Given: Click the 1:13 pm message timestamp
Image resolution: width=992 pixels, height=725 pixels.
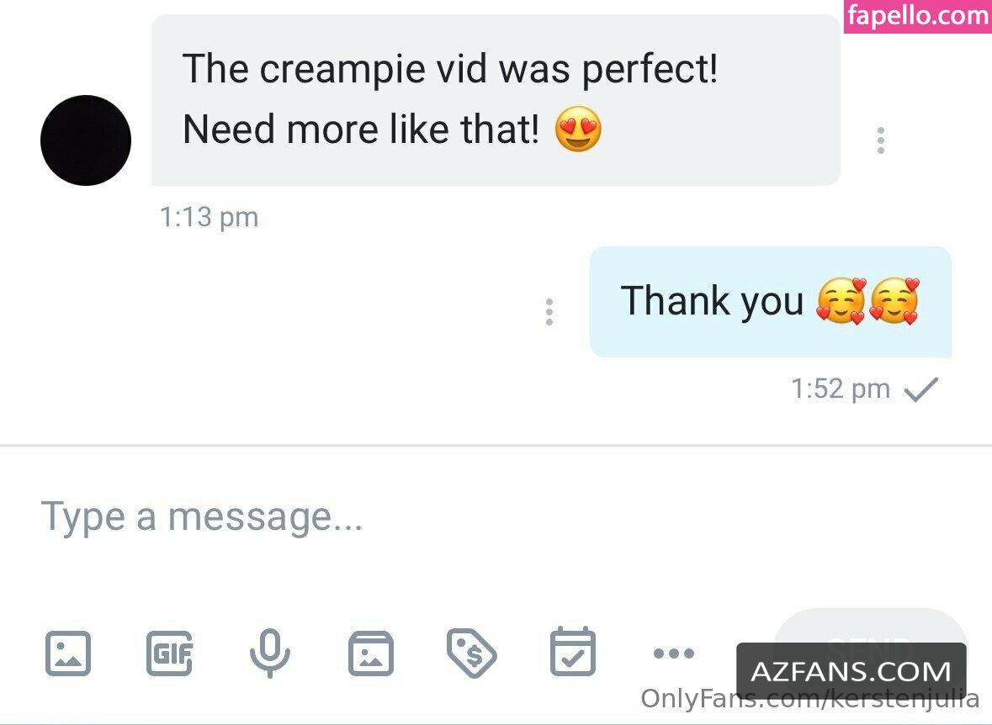Looking at the screenshot, I should click(210, 217).
